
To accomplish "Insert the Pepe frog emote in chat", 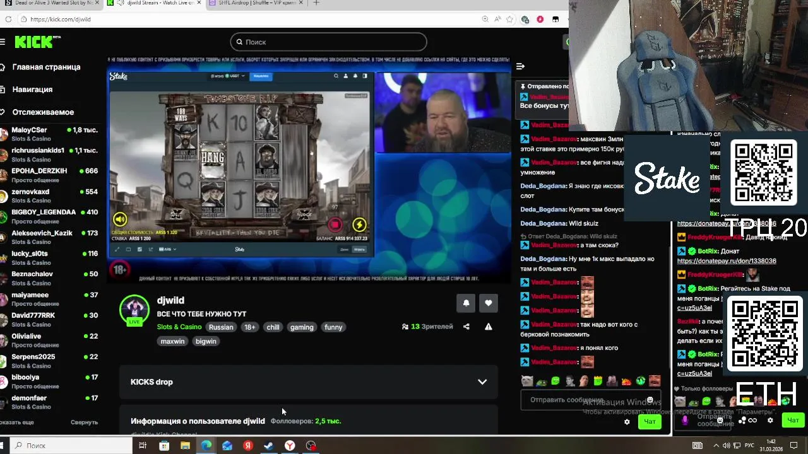I will [x=542, y=381].
